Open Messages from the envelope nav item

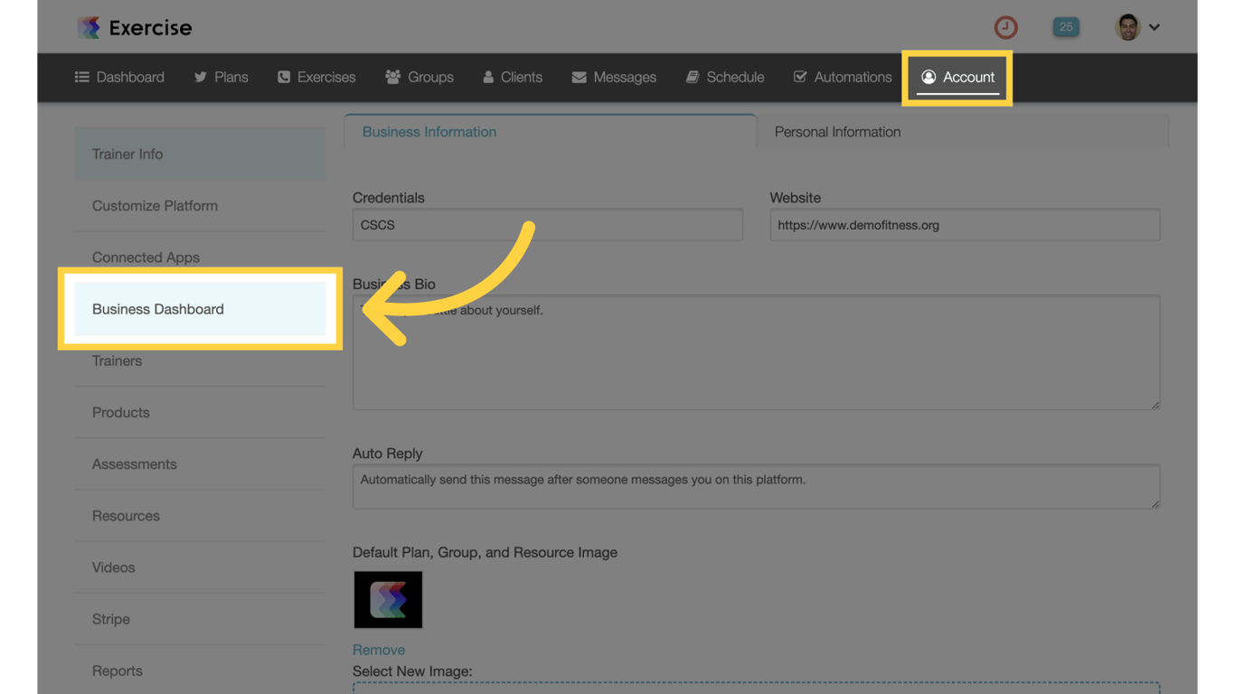pos(614,77)
